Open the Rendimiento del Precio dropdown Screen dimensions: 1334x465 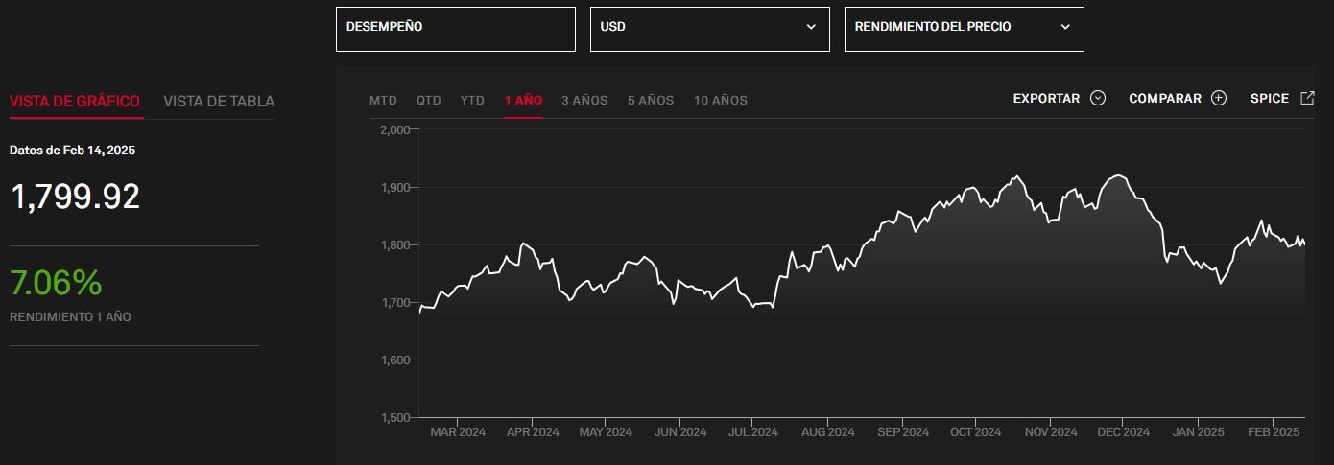coord(964,29)
